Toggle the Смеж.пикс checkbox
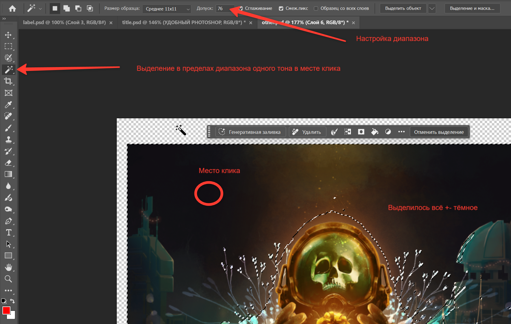 (281, 8)
